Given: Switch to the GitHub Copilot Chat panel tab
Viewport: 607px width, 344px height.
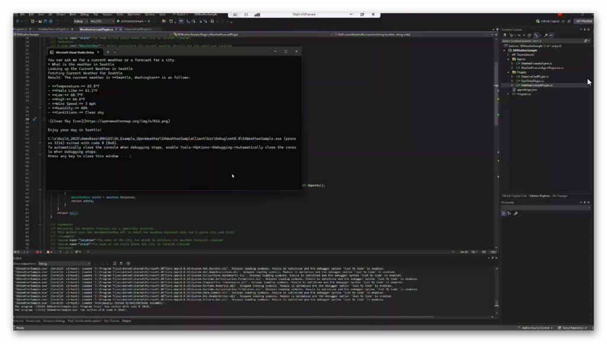Looking at the screenshot, I should [x=514, y=196].
